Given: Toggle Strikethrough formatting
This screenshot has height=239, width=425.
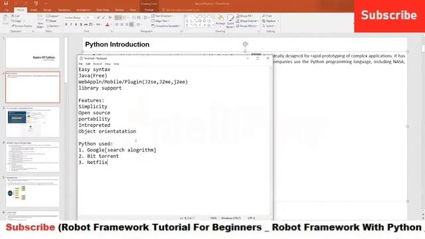Looking at the screenshot, I should (86, 25).
